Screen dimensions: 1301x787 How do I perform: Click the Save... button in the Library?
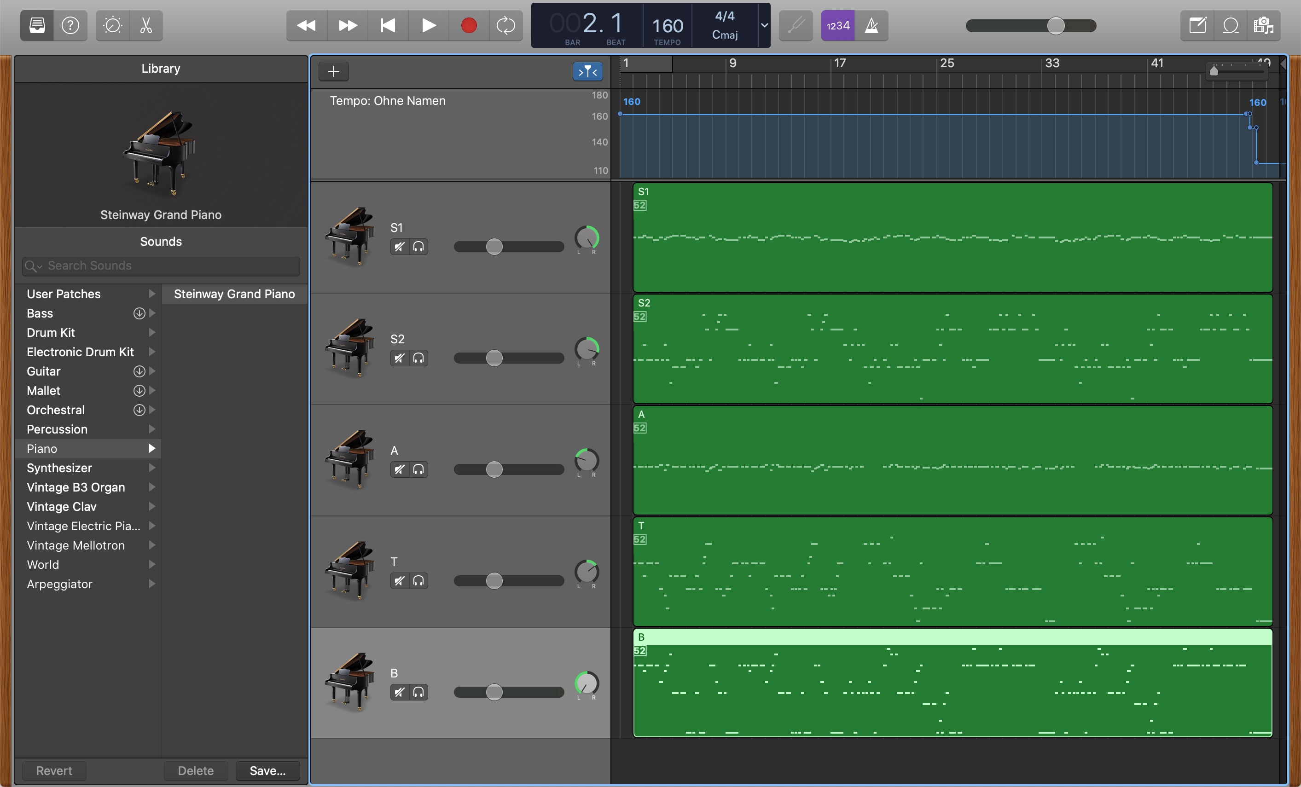(267, 770)
